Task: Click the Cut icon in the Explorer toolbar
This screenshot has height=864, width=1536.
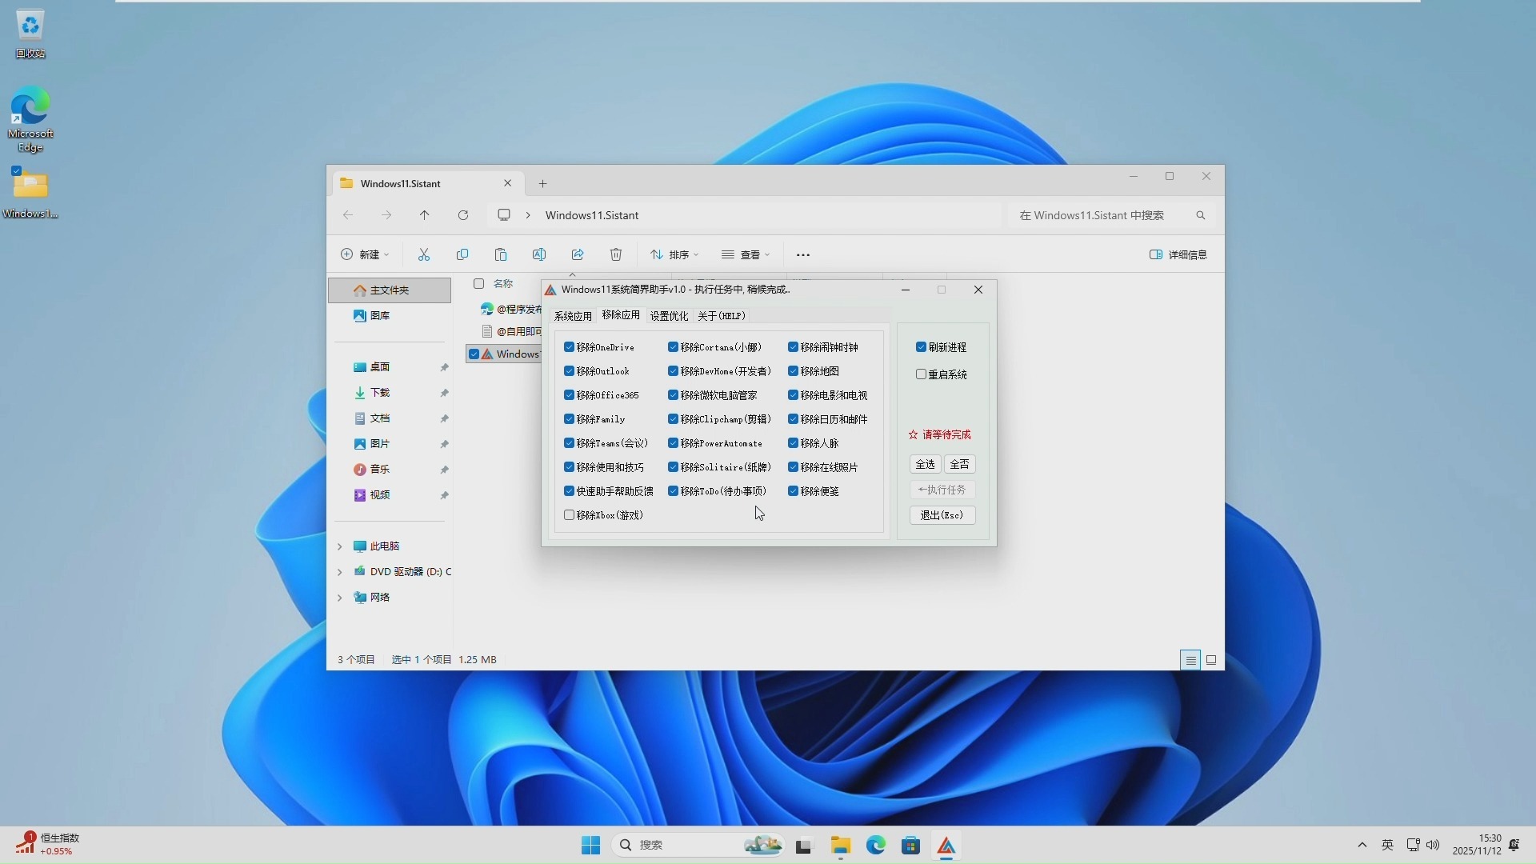Action: (x=424, y=254)
